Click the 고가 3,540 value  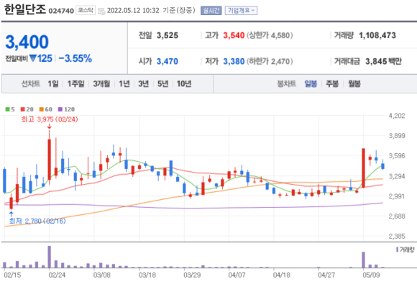coord(234,35)
